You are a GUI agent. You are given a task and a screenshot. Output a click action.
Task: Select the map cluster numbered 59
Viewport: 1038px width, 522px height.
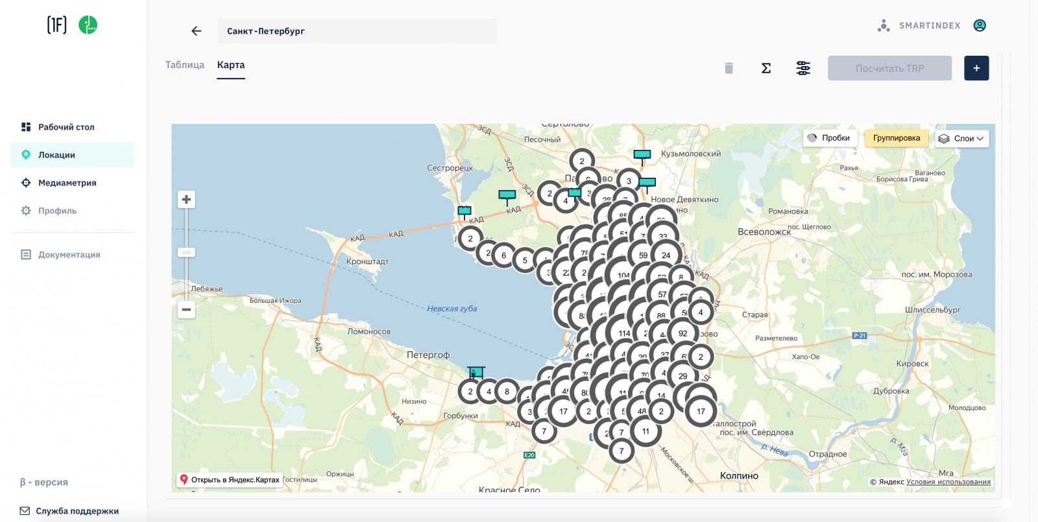click(x=643, y=255)
